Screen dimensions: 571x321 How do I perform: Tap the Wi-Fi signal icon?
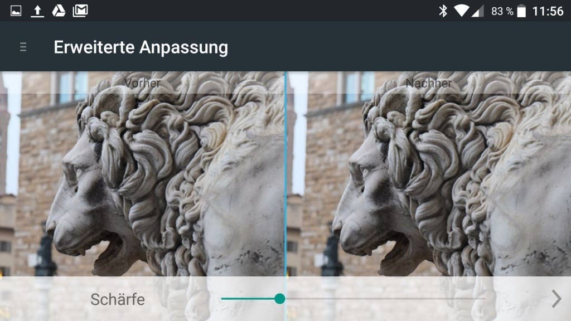pos(461,11)
